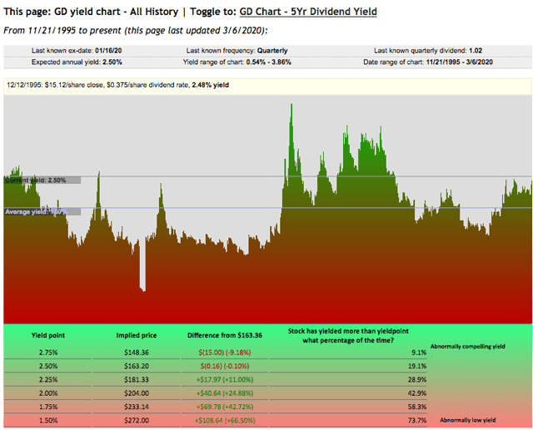
Task: Select the Last known ex-date 01/16/20 text
Action: tap(77, 51)
